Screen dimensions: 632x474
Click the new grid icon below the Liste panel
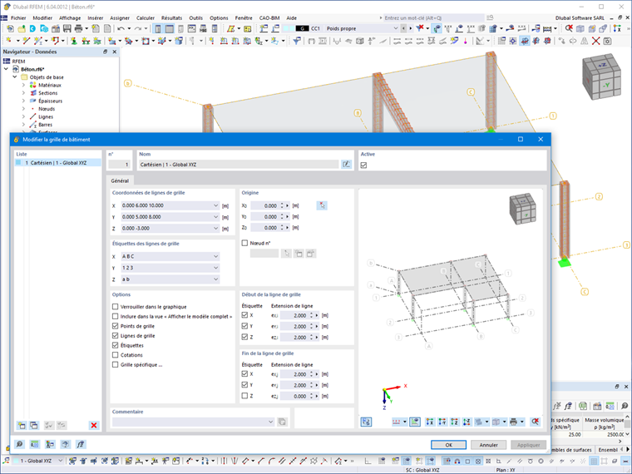[22, 425]
